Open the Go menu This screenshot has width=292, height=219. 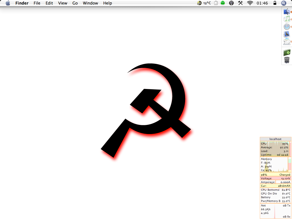click(75, 3)
